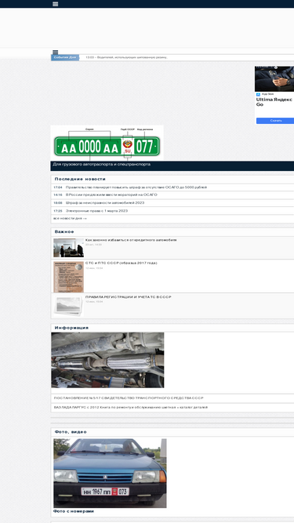This screenshot has height=523, width=294.
Task: Open article Как законно избавиться от кредитного автомобиля
Action: coord(131,240)
